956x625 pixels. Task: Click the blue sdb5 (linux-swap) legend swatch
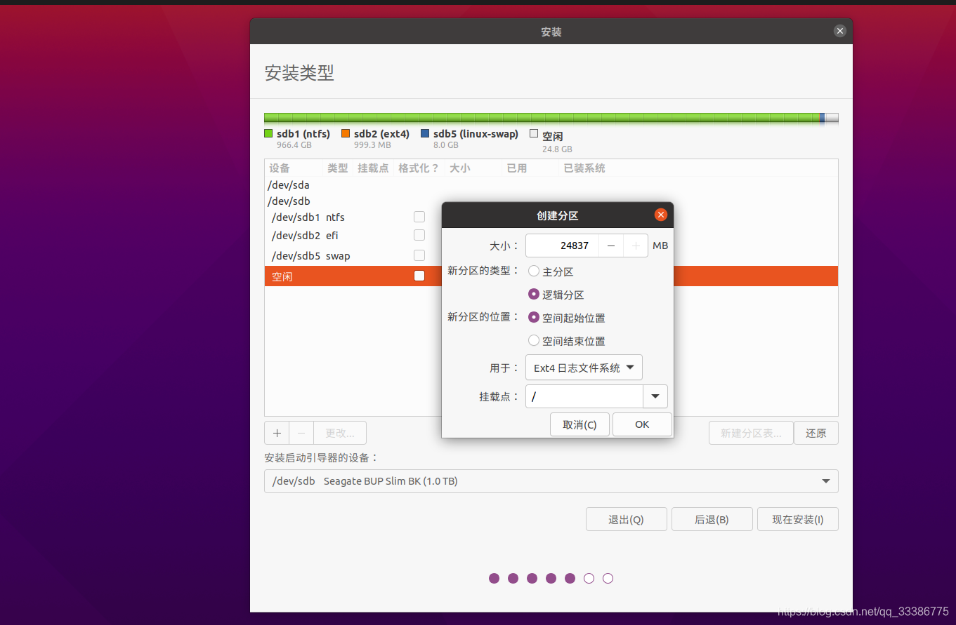pyautogui.click(x=425, y=133)
